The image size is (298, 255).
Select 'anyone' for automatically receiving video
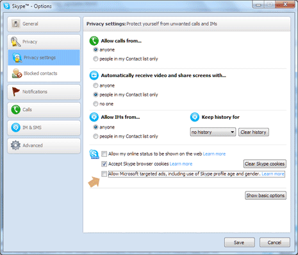(95, 85)
